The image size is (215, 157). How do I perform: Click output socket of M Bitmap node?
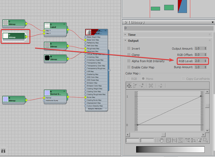click(x=68, y=59)
